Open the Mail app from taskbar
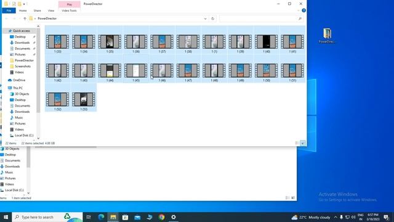Screen dimensions: 394x222 click(x=137, y=217)
